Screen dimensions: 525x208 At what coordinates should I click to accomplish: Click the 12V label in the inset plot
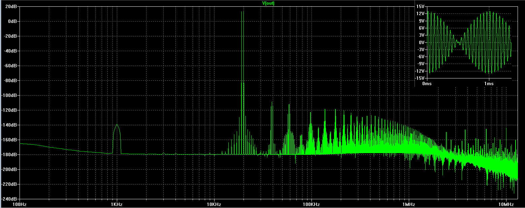point(420,13)
